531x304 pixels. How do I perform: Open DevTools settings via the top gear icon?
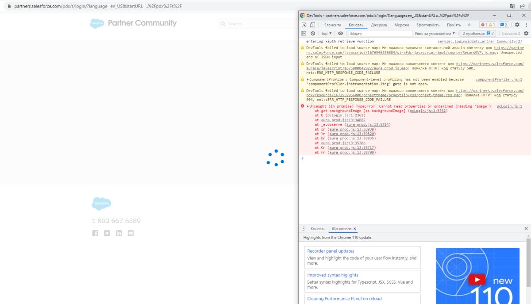point(517,25)
